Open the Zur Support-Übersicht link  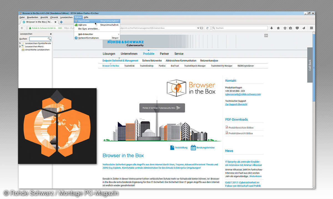pos(236,104)
